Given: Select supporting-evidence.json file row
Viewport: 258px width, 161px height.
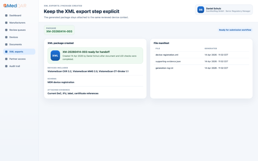Looking at the screenshot, I should 202,61.
